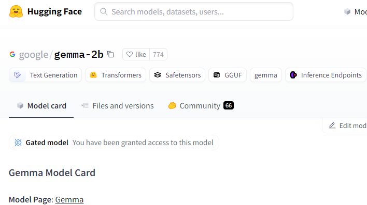The image size is (367, 205).
Task: Click the Community 66 badge
Action: coord(229,105)
